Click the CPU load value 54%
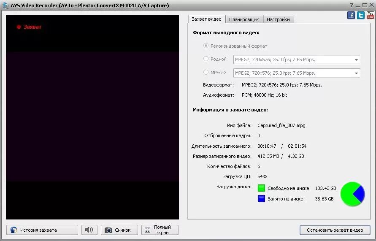 click(x=262, y=176)
